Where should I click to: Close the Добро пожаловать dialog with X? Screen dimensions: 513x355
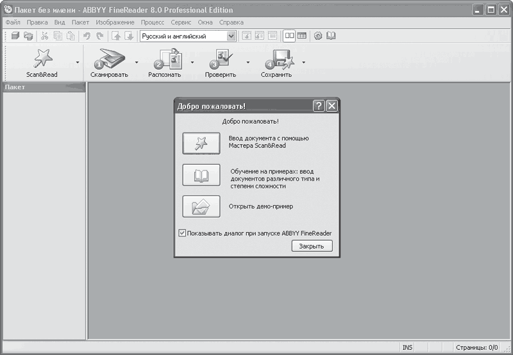(x=332, y=106)
